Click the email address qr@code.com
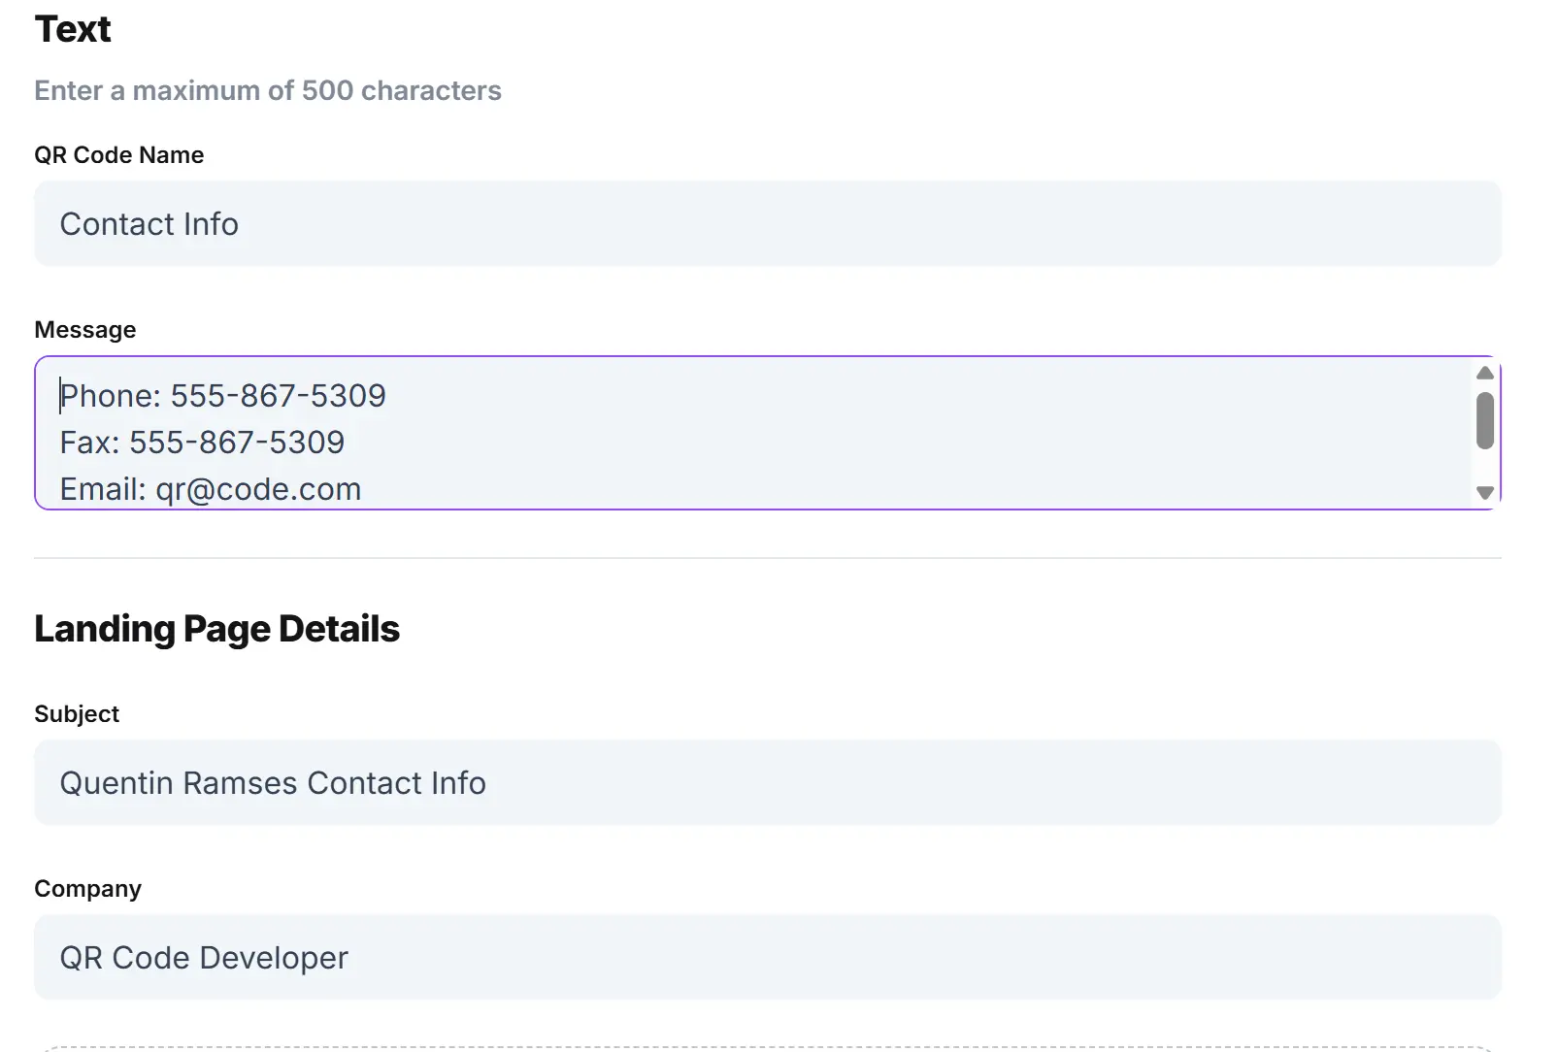Image resolution: width=1558 pixels, height=1052 pixels. click(x=258, y=489)
